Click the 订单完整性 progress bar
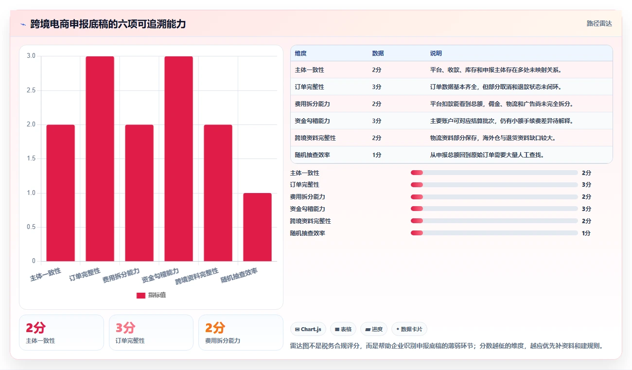This screenshot has height=370, width=632. [x=494, y=185]
